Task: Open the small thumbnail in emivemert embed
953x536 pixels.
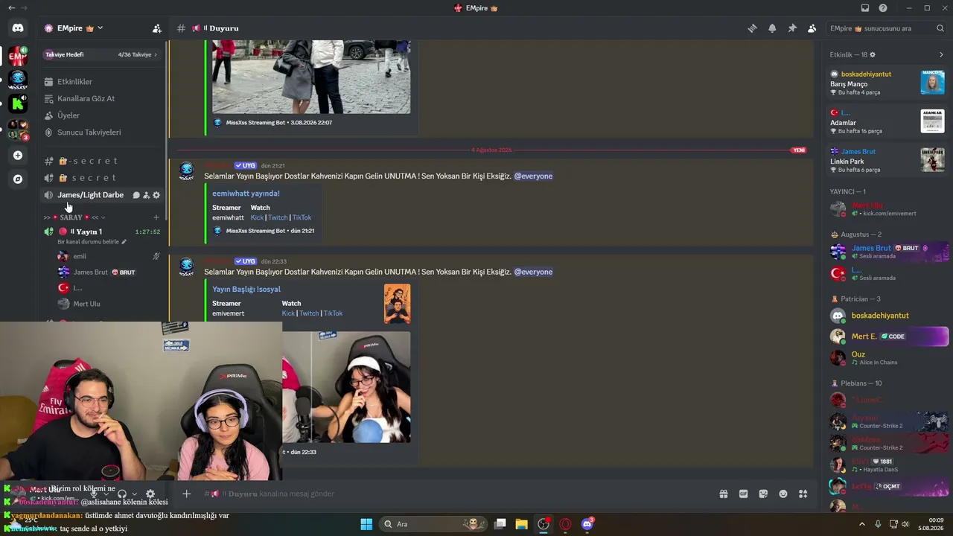Action: pyautogui.click(x=397, y=304)
